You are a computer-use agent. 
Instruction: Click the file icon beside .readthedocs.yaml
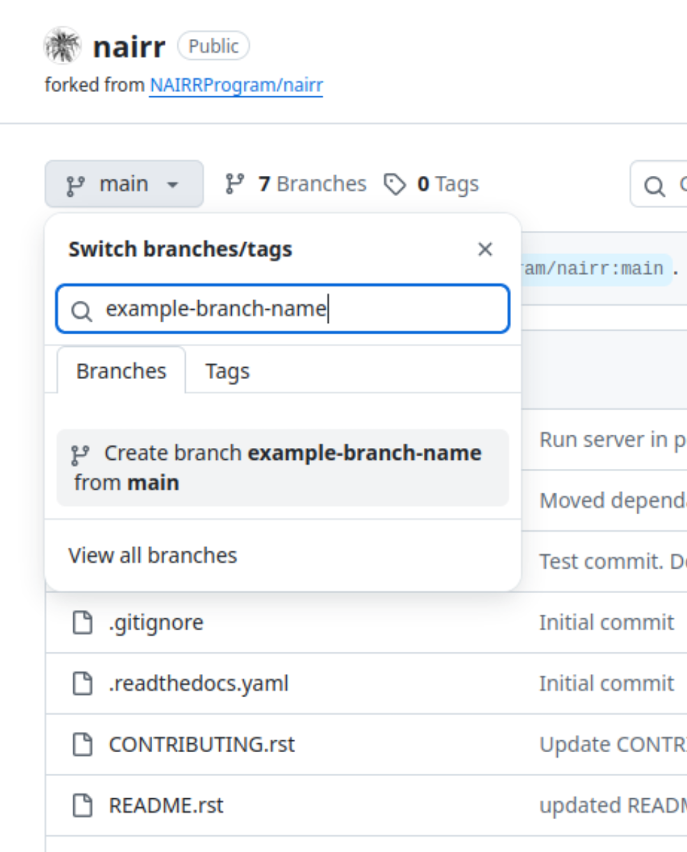[83, 683]
